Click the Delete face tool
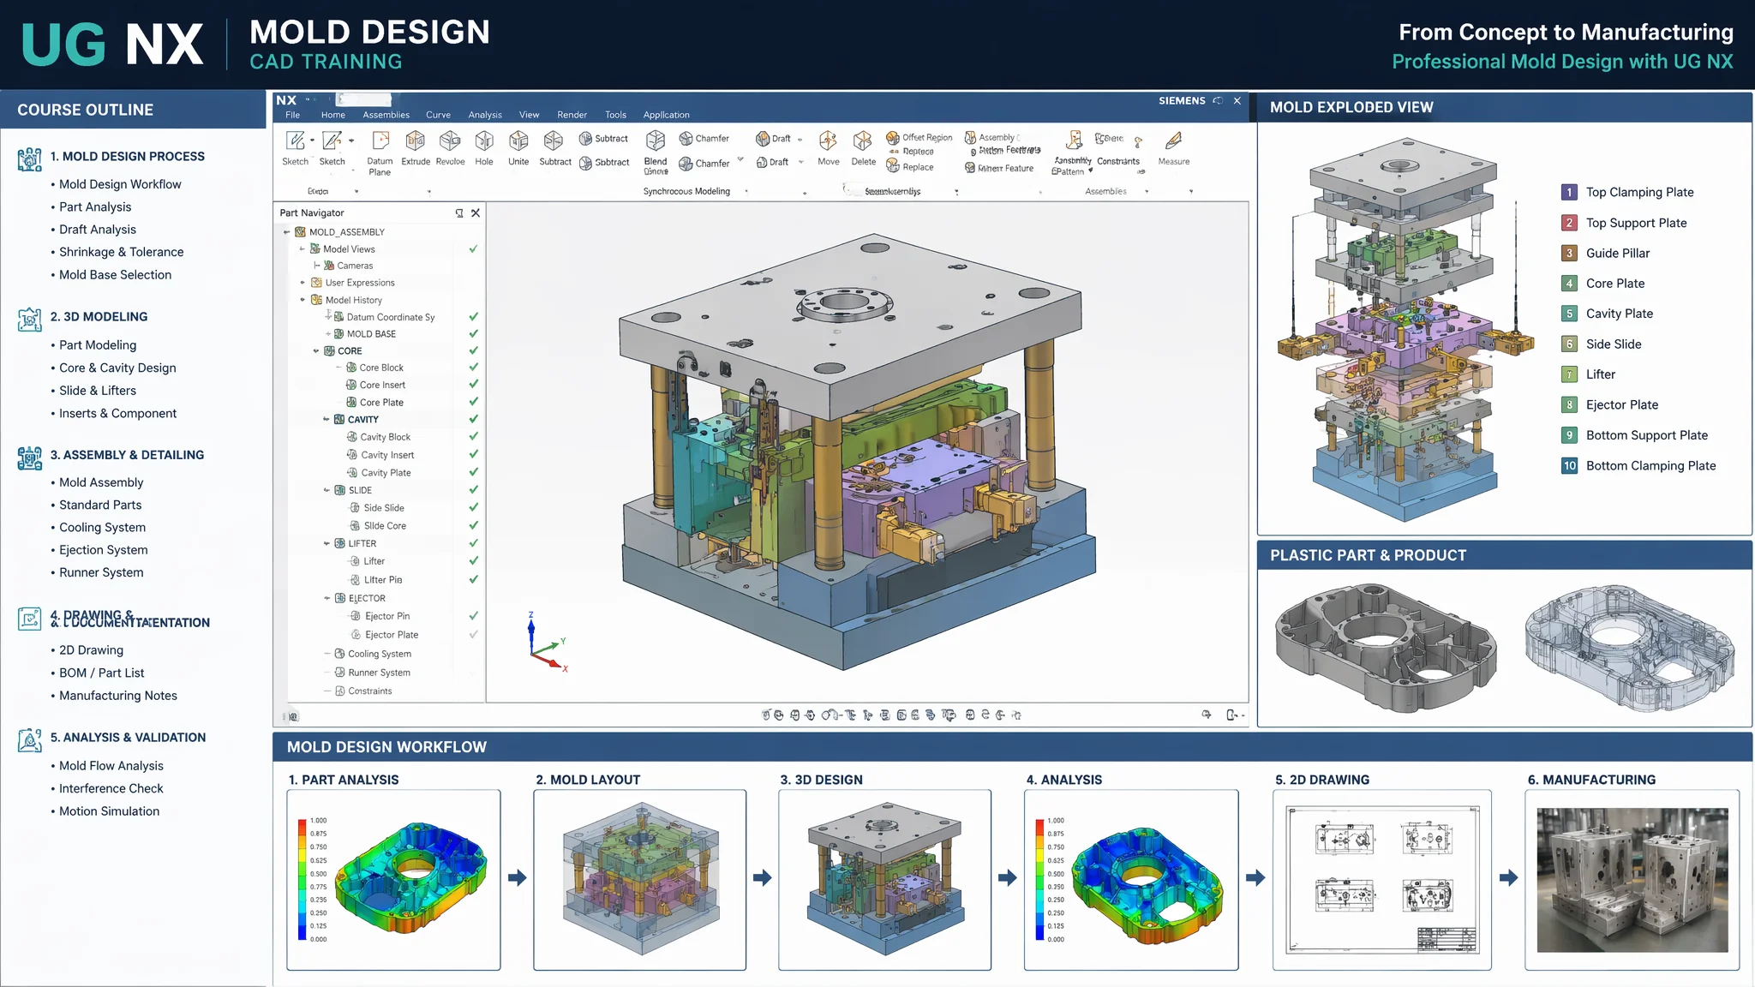 tap(864, 148)
